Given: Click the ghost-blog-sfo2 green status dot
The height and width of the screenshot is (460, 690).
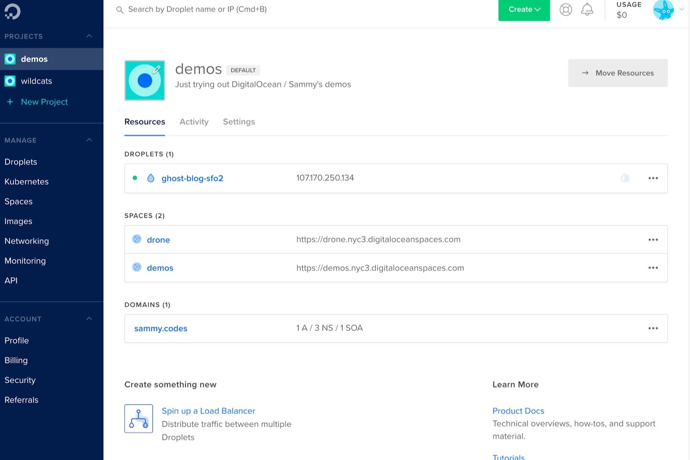Looking at the screenshot, I should pos(135,178).
